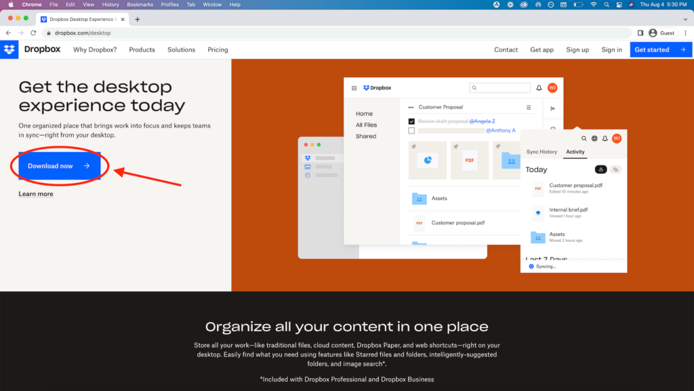
Task: Focus the dropbox.com/desktop address bar
Action: click(336, 33)
